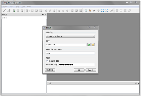Click the 过滤名 filter field

point(24,18)
